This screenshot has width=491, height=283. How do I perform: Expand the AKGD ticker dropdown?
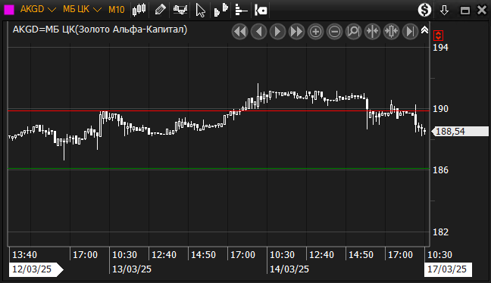pos(38,9)
